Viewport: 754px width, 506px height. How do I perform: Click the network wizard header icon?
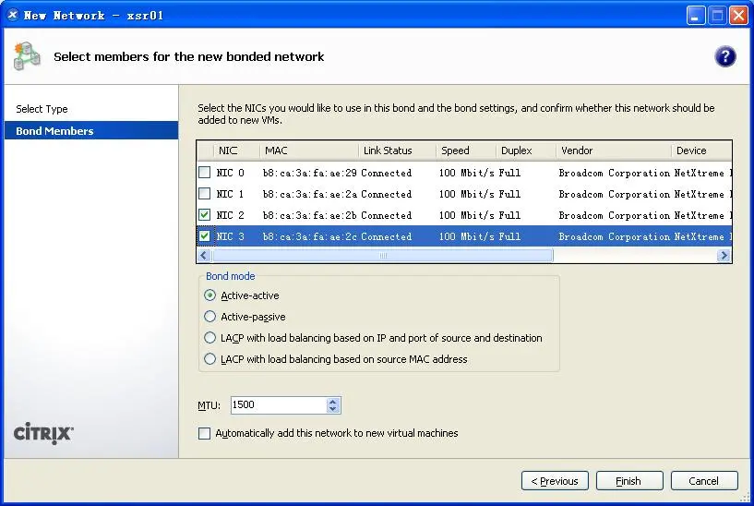pos(27,56)
